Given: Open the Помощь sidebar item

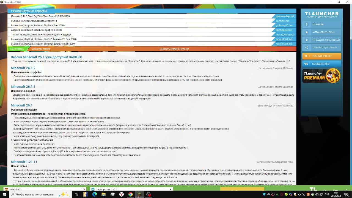Looking at the screenshot, I should pyautogui.click(x=321, y=24).
